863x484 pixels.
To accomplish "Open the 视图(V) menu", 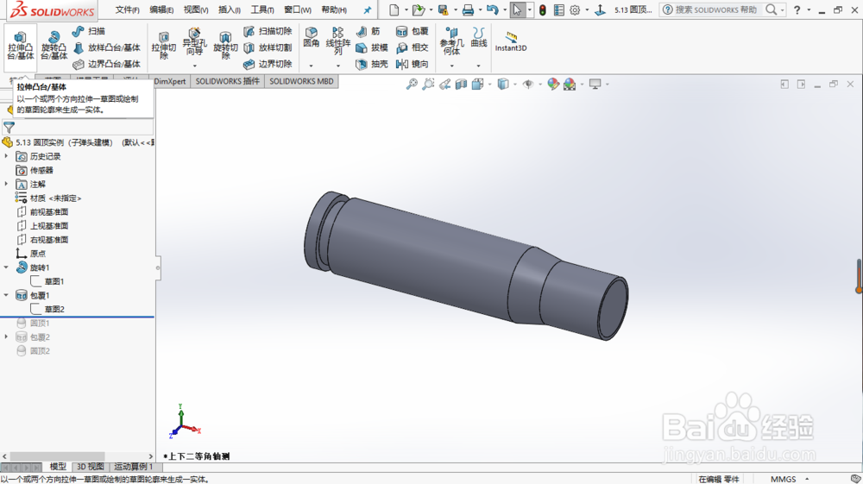I will tap(196, 9).
